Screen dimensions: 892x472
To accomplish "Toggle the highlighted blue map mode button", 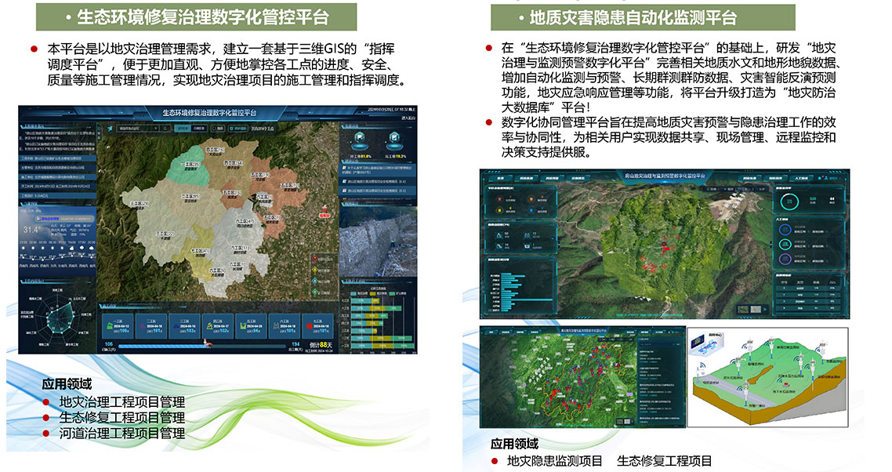I will [181, 128].
